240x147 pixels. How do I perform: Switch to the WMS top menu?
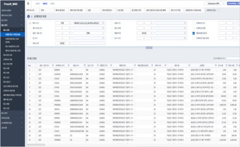click(45, 4)
